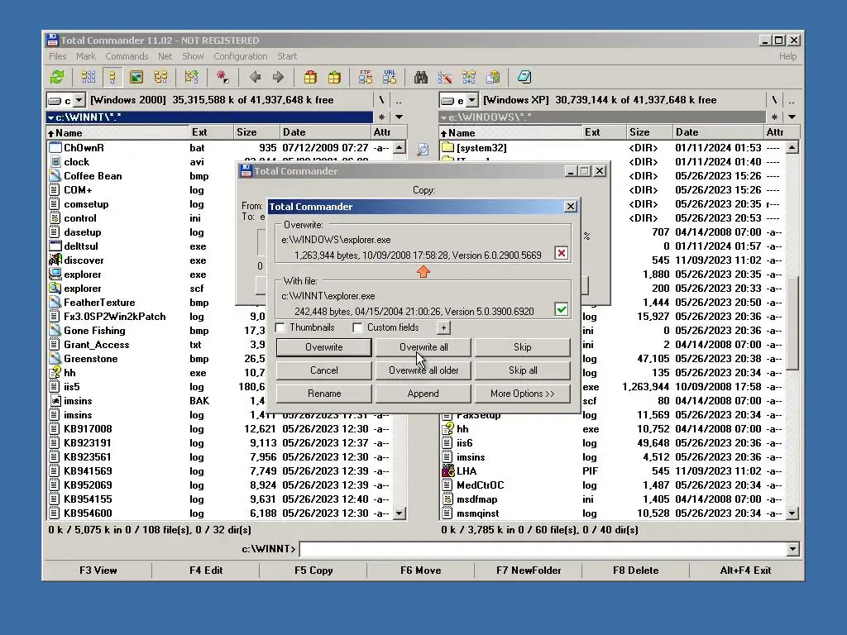Click the F8 Delete function button

(636, 571)
